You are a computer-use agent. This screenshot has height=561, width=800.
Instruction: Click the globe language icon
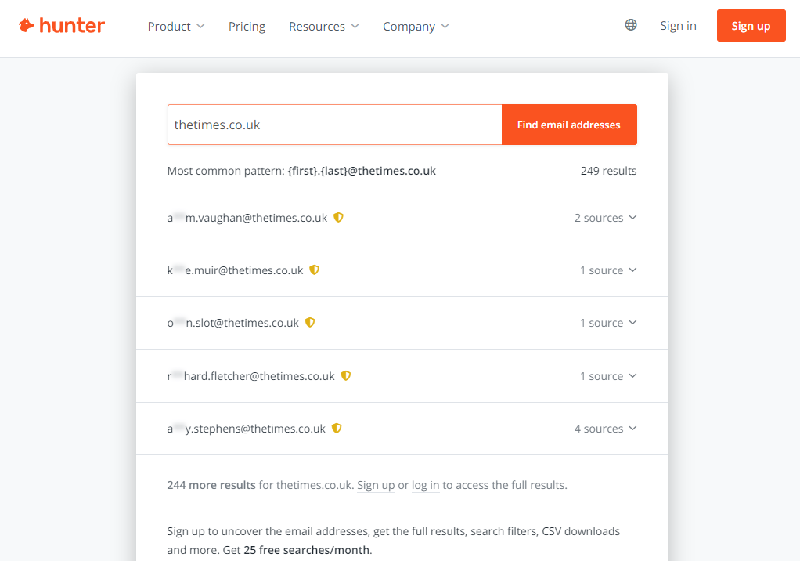coord(631,25)
